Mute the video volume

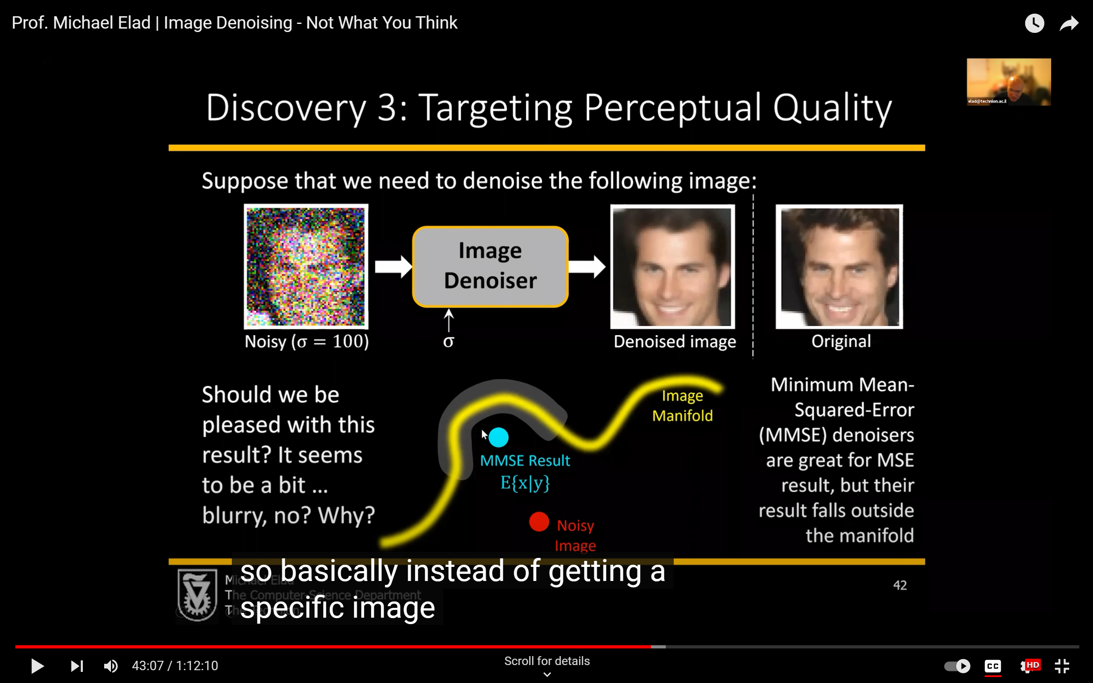coord(111,666)
